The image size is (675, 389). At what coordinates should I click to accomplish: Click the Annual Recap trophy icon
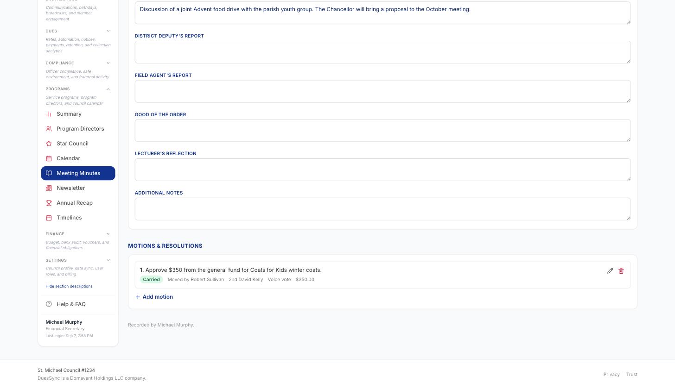coord(49,203)
